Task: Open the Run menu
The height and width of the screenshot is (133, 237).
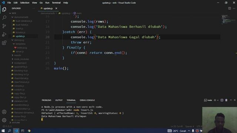Action: (x=47, y=3)
